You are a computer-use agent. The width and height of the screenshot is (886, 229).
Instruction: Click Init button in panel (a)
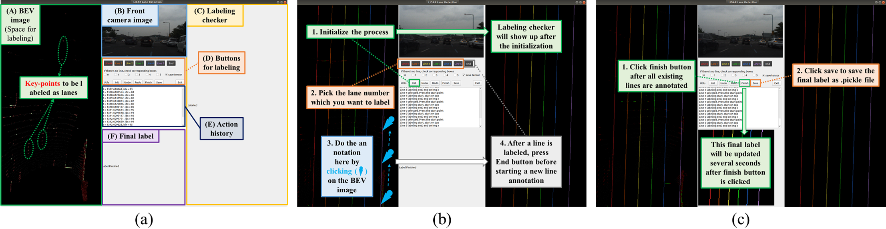coord(117,82)
